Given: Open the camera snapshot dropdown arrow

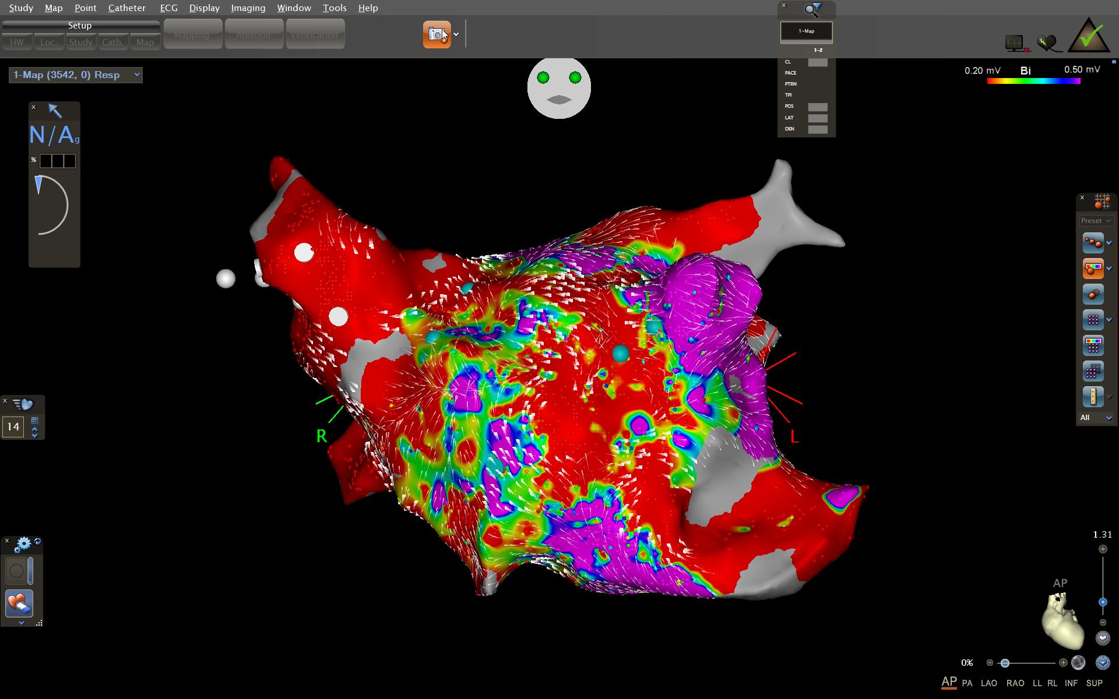Looking at the screenshot, I should tap(456, 34).
